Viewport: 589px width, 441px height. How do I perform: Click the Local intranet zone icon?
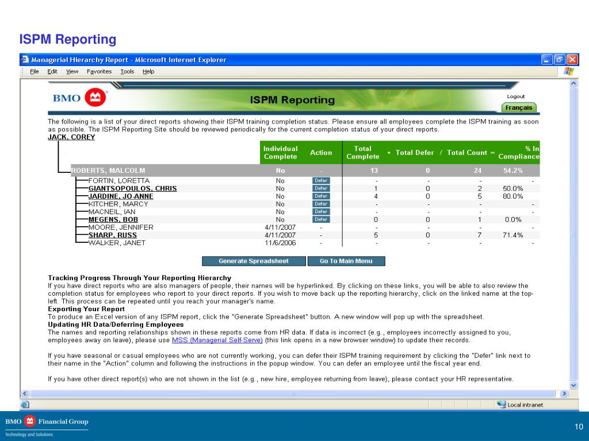tap(501, 404)
